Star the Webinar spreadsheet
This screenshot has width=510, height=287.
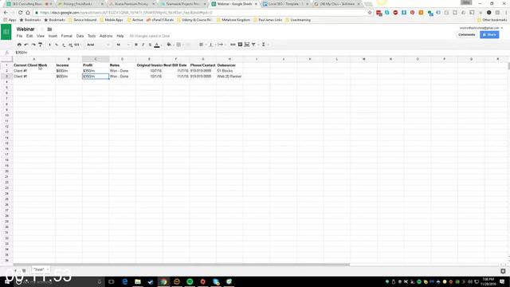pos(42,29)
